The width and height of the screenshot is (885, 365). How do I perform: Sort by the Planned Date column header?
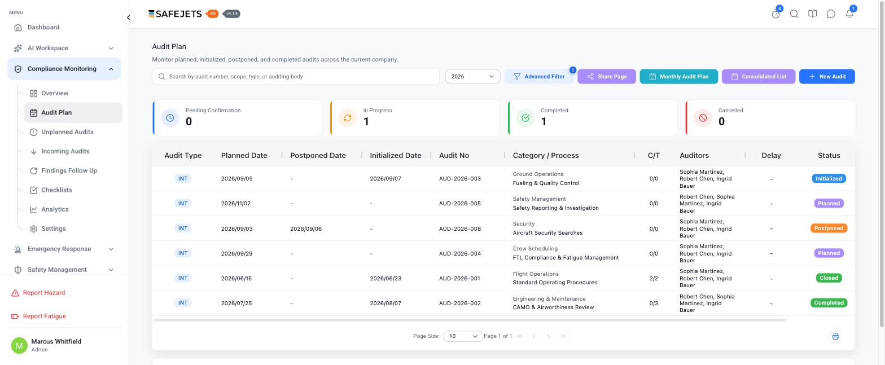coord(244,156)
